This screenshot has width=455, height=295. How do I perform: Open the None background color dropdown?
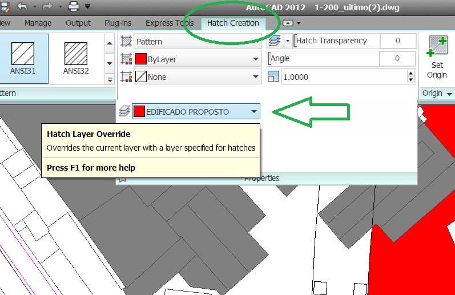click(x=198, y=77)
